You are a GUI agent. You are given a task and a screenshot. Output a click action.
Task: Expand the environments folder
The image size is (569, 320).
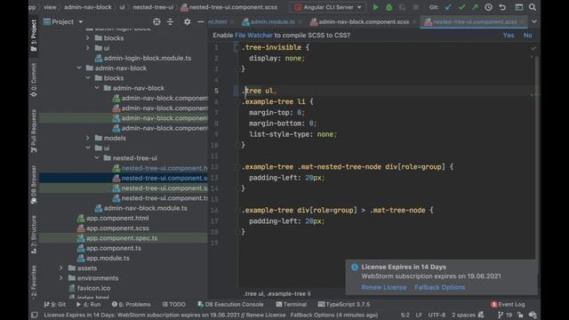click(x=61, y=278)
